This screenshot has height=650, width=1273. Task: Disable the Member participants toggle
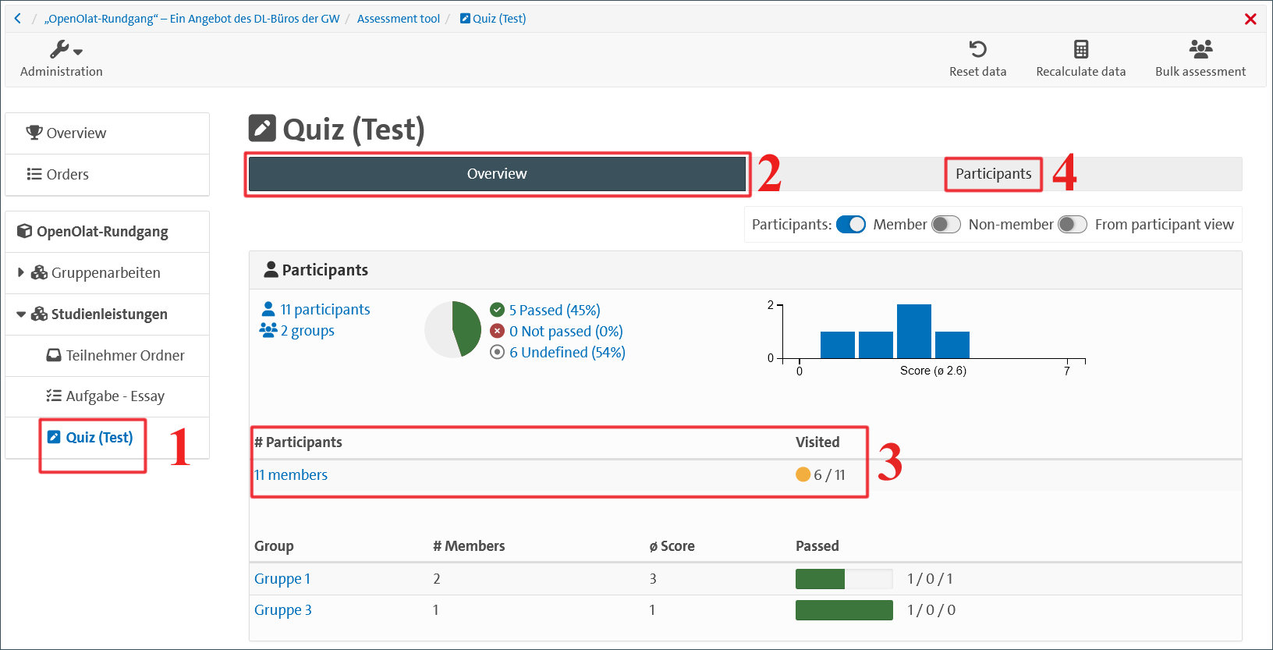click(850, 225)
